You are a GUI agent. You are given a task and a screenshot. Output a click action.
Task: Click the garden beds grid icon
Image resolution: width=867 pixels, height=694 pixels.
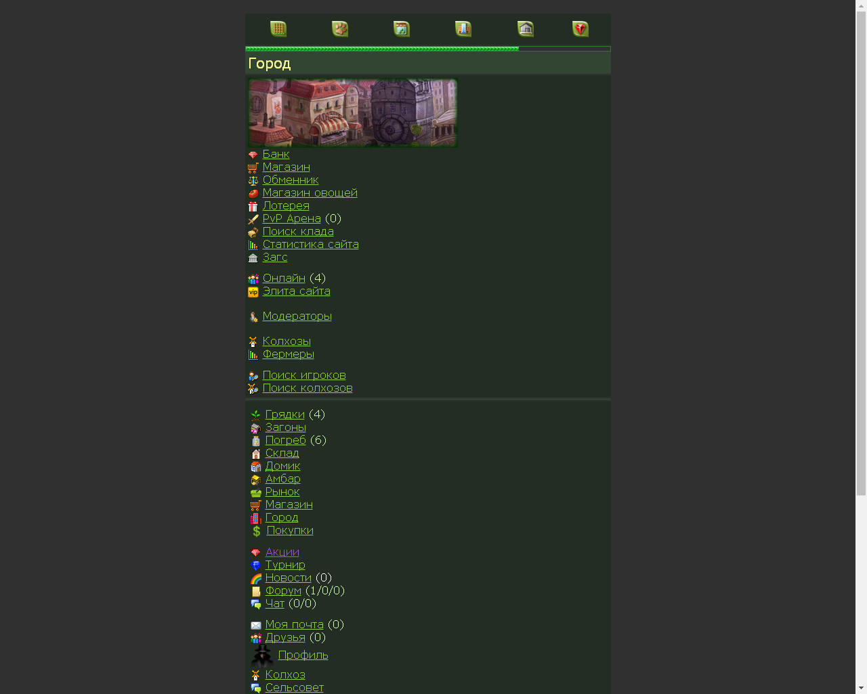point(278,29)
